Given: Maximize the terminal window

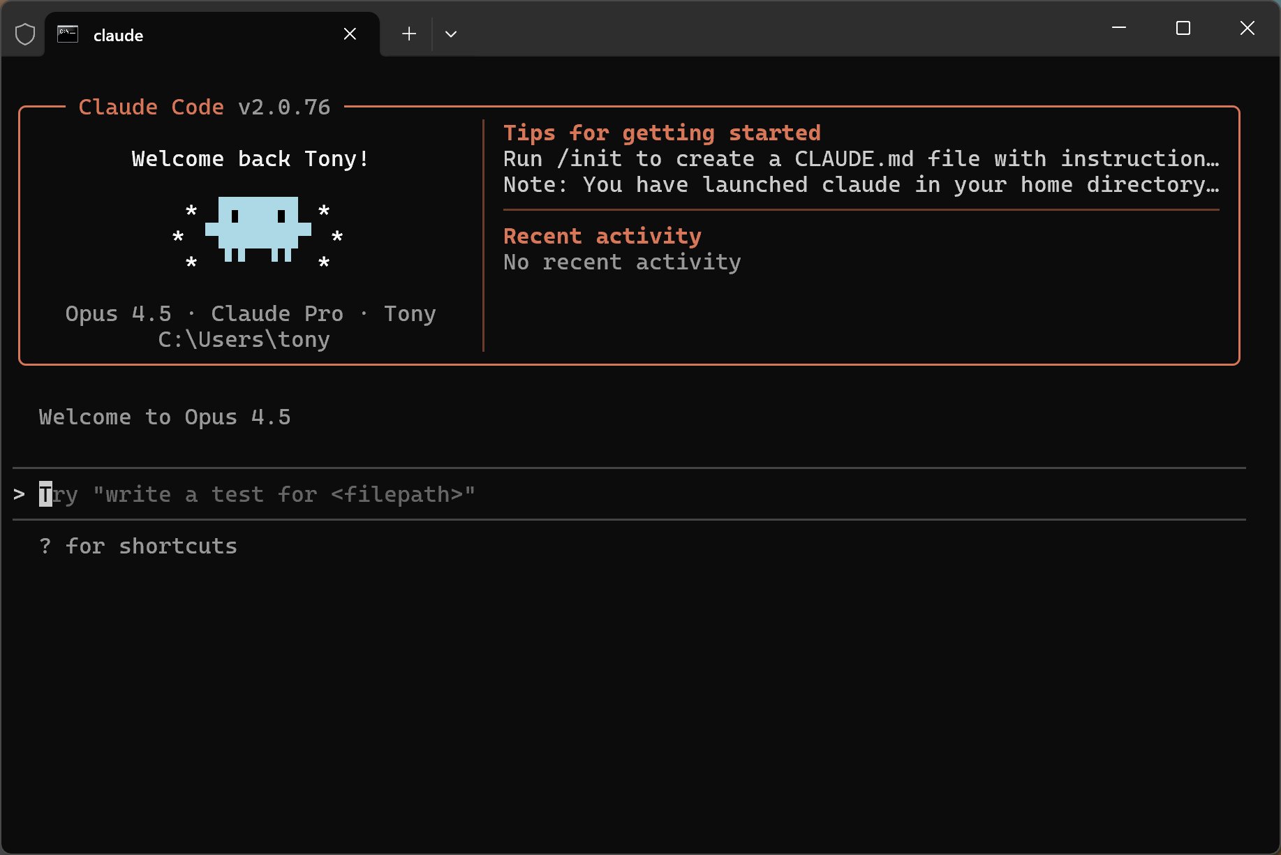Looking at the screenshot, I should [1183, 28].
